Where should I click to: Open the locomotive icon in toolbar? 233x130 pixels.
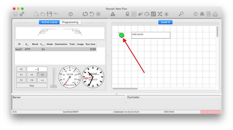127,14
